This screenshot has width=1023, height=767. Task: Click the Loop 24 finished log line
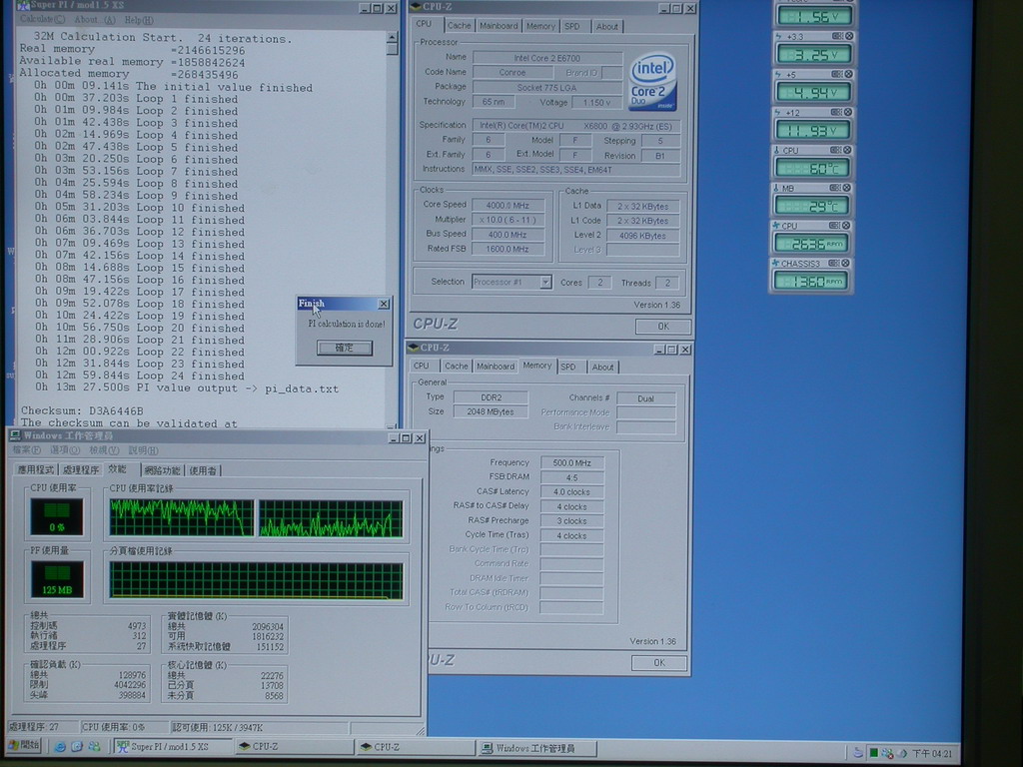138,377
